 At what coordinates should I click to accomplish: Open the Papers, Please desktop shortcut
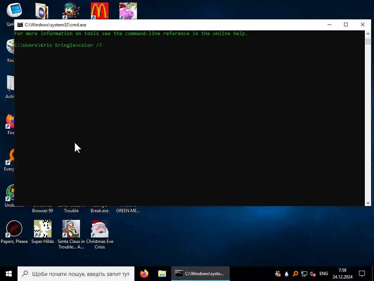[14, 232]
